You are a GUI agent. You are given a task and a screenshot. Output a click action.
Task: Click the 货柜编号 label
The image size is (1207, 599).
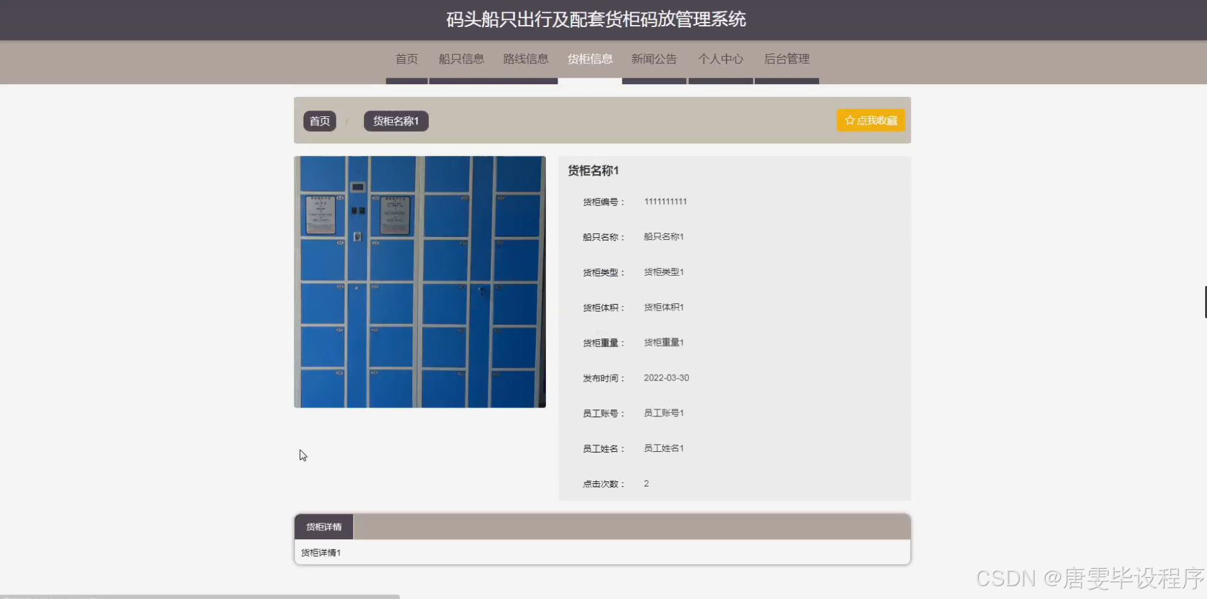coord(603,202)
